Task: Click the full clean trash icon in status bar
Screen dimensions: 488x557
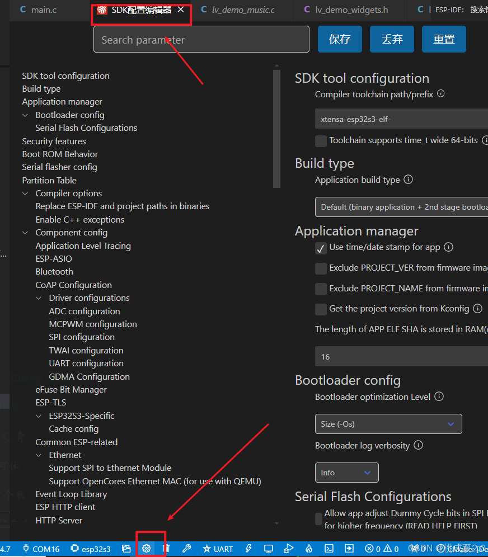Action: (166, 549)
